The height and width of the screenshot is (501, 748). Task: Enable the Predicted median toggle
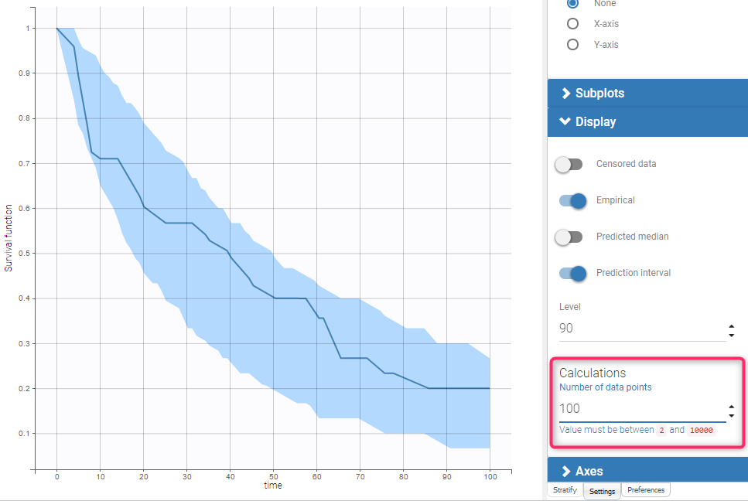pyautogui.click(x=569, y=237)
